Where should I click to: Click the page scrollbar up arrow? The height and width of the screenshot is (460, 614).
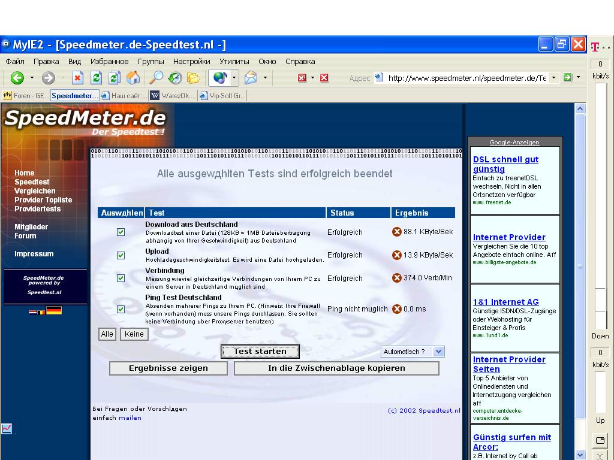point(580,108)
